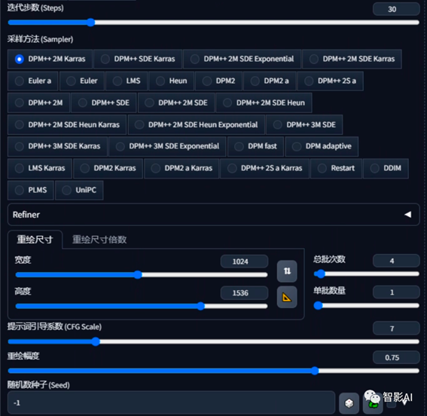Expand the Refiner section arrow
This screenshot has width=427, height=416.
click(407, 214)
